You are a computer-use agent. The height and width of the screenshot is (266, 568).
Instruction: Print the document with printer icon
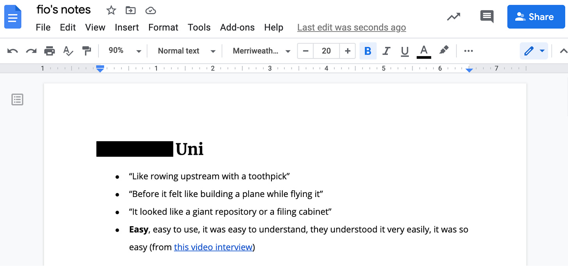pyautogui.click(x=50, y=51)
